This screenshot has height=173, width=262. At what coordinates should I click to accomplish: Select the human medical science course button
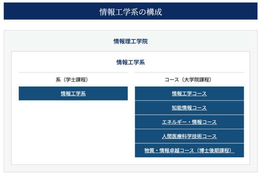point(189,136)
